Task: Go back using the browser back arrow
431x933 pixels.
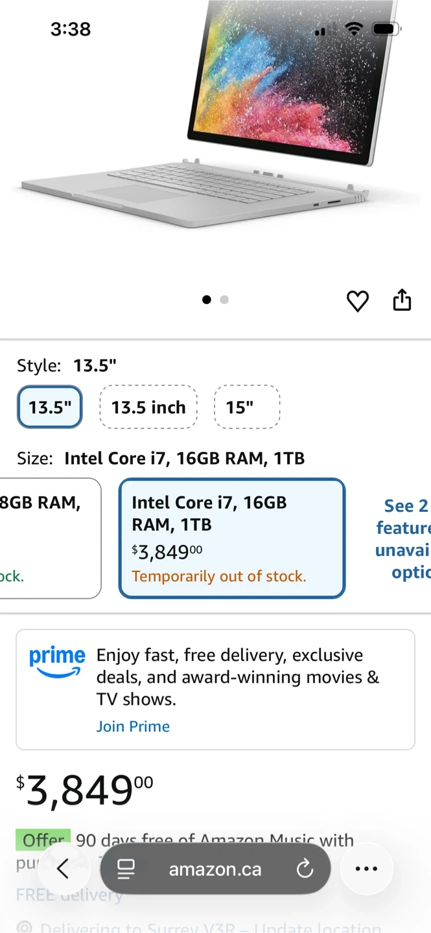Action: tap(63, 869)
